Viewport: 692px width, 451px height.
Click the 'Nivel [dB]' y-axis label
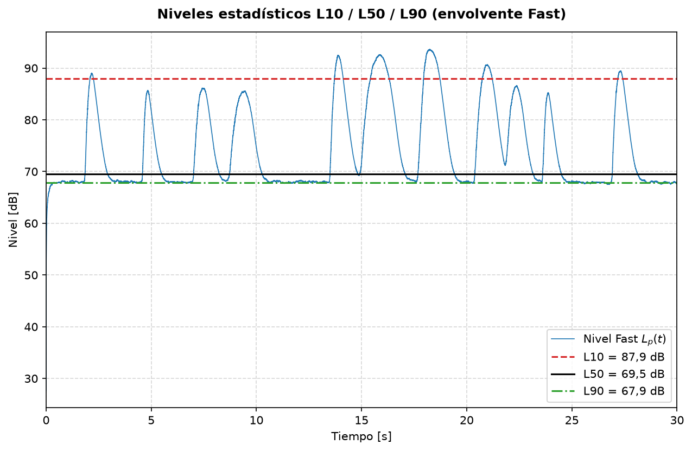14,220
